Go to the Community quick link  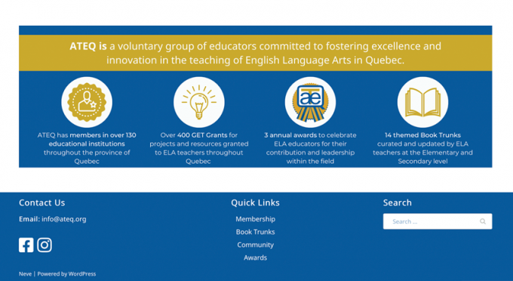click(256, 245)
